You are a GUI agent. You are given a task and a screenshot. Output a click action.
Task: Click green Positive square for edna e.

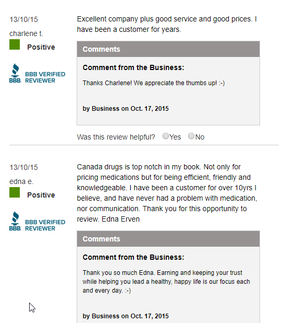coord(15,192)
